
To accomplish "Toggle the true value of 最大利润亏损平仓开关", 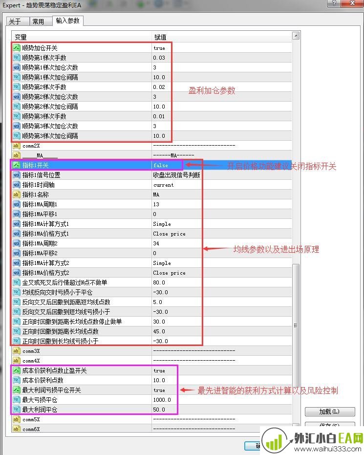I will (159, 390).
